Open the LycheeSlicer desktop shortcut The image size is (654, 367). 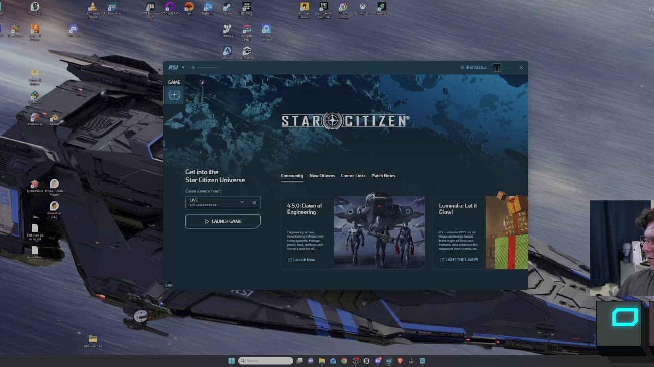[x=35, y=186]
